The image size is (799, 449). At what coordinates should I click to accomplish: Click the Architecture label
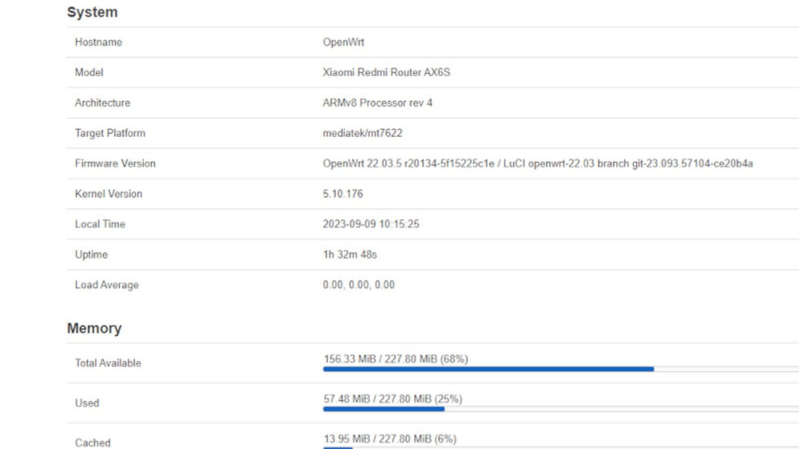tap(102, 103)
